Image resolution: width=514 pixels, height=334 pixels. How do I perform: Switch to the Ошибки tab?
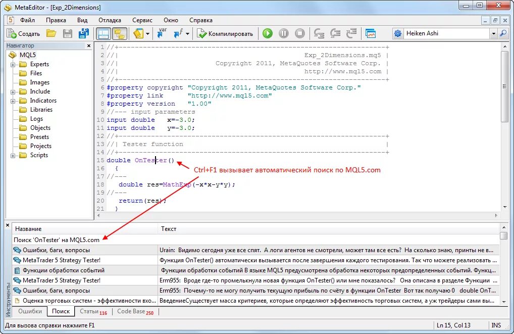[30, 311]
